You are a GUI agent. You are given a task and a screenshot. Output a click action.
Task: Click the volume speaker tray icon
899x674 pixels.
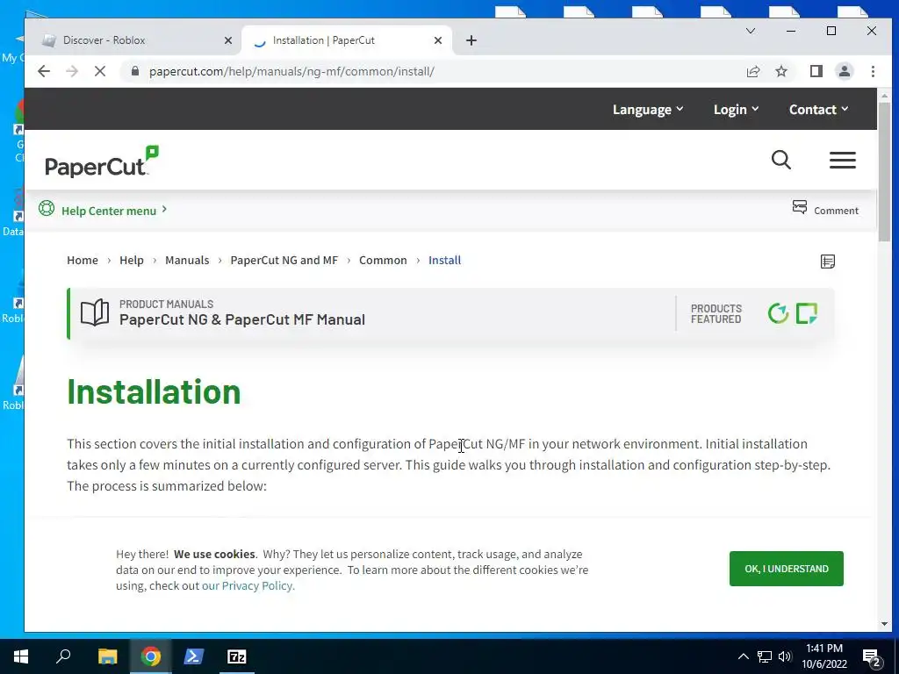pyautogui.click(x=785, y=656)
